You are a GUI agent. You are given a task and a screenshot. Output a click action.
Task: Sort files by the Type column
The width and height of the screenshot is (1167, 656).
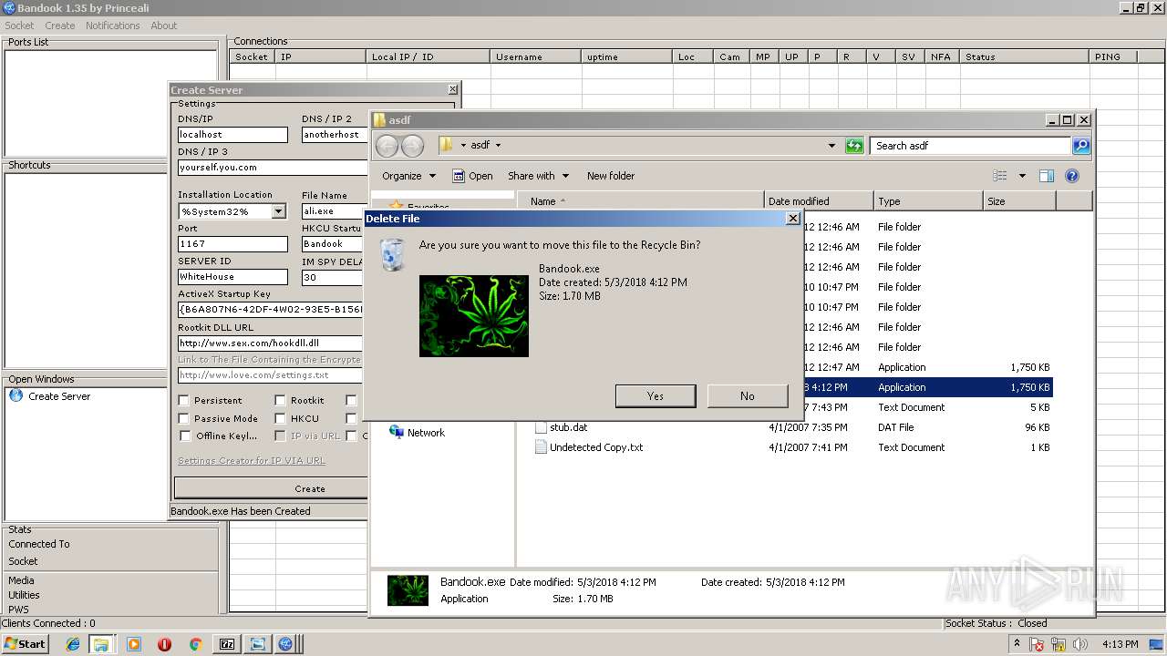pos(928,201)
